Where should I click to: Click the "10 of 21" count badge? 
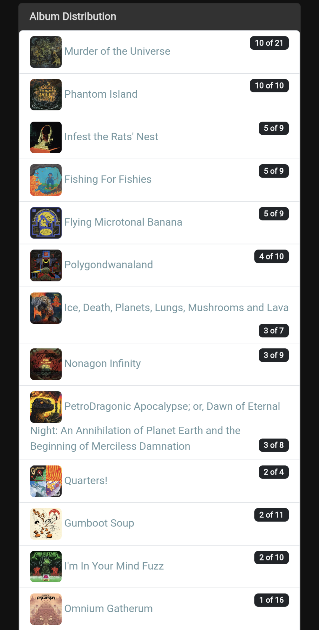pos(269,43)
